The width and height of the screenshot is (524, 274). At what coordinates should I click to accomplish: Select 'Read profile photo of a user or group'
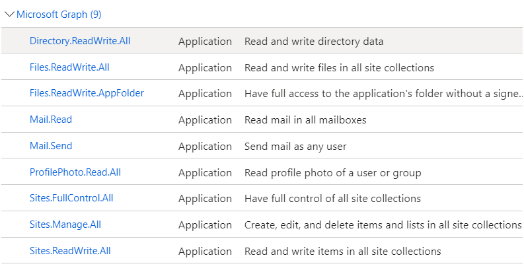[333, 173]
